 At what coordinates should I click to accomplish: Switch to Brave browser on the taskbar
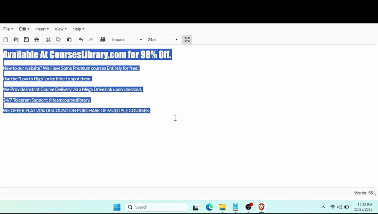pyautogui.click(x=262, y=207)
